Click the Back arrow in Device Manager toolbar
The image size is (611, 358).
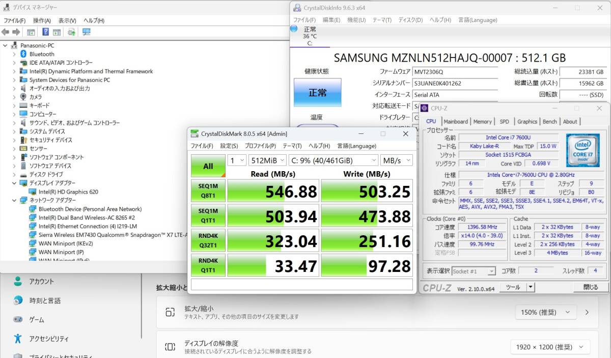click(6, 32)
